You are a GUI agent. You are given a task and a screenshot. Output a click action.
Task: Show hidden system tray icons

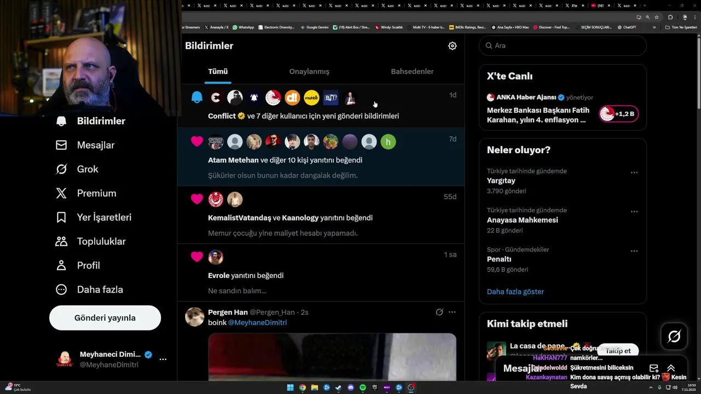(x=651, y=388)
